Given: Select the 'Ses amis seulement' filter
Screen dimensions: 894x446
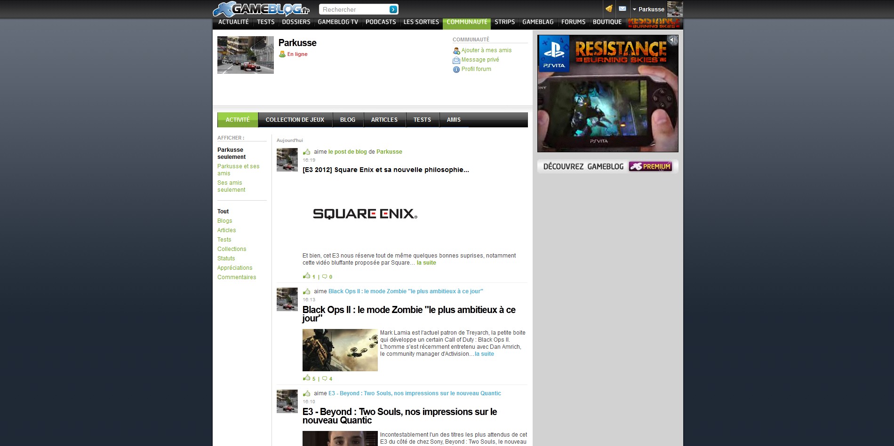Looking at the screenshot, I should pos(231,186).
